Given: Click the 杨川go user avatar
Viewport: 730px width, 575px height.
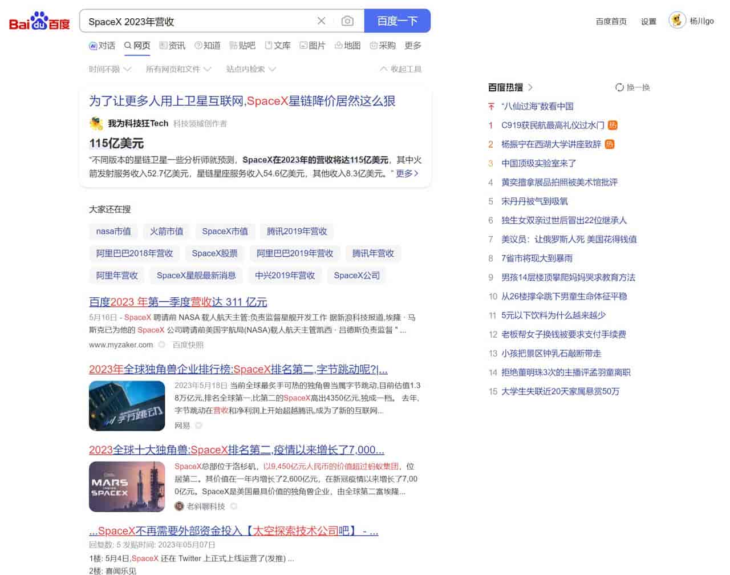Looking at the screenshot, I should [x=677, y=19].
